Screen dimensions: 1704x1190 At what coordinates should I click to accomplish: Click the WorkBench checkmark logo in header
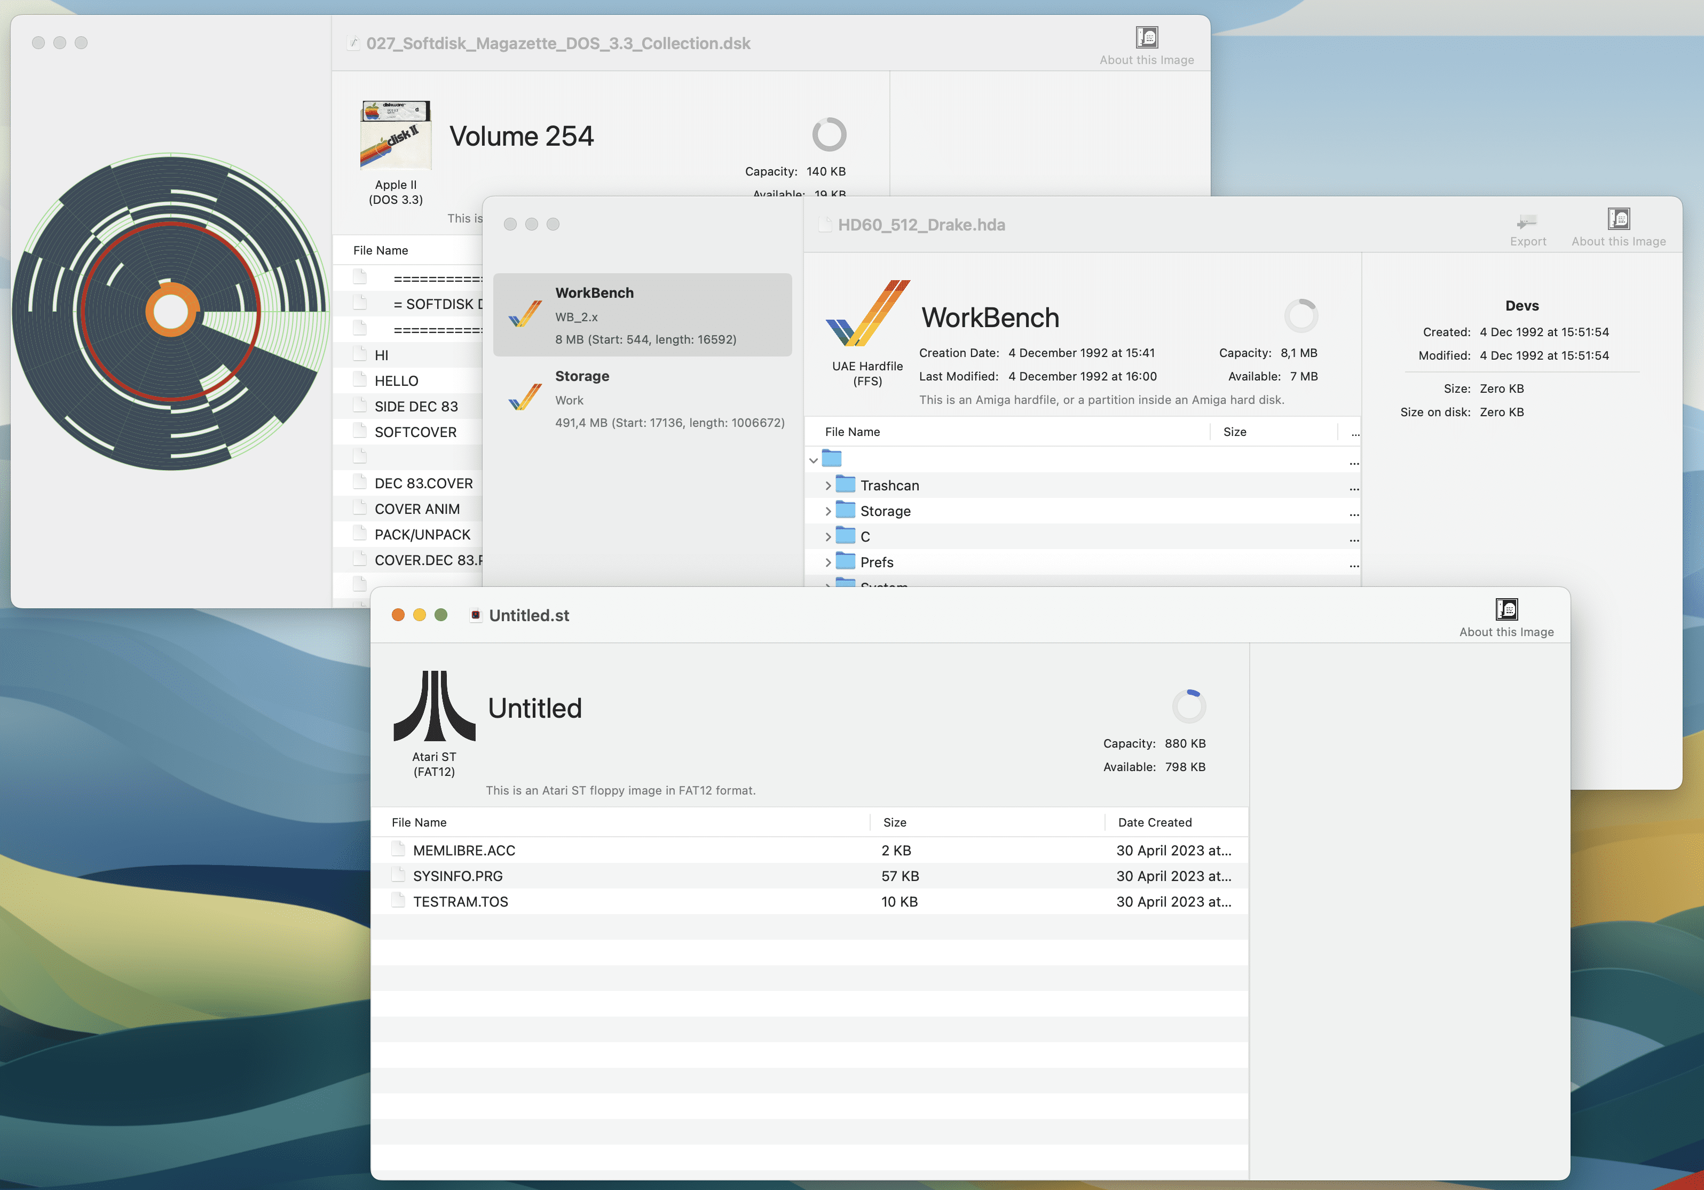867,313
